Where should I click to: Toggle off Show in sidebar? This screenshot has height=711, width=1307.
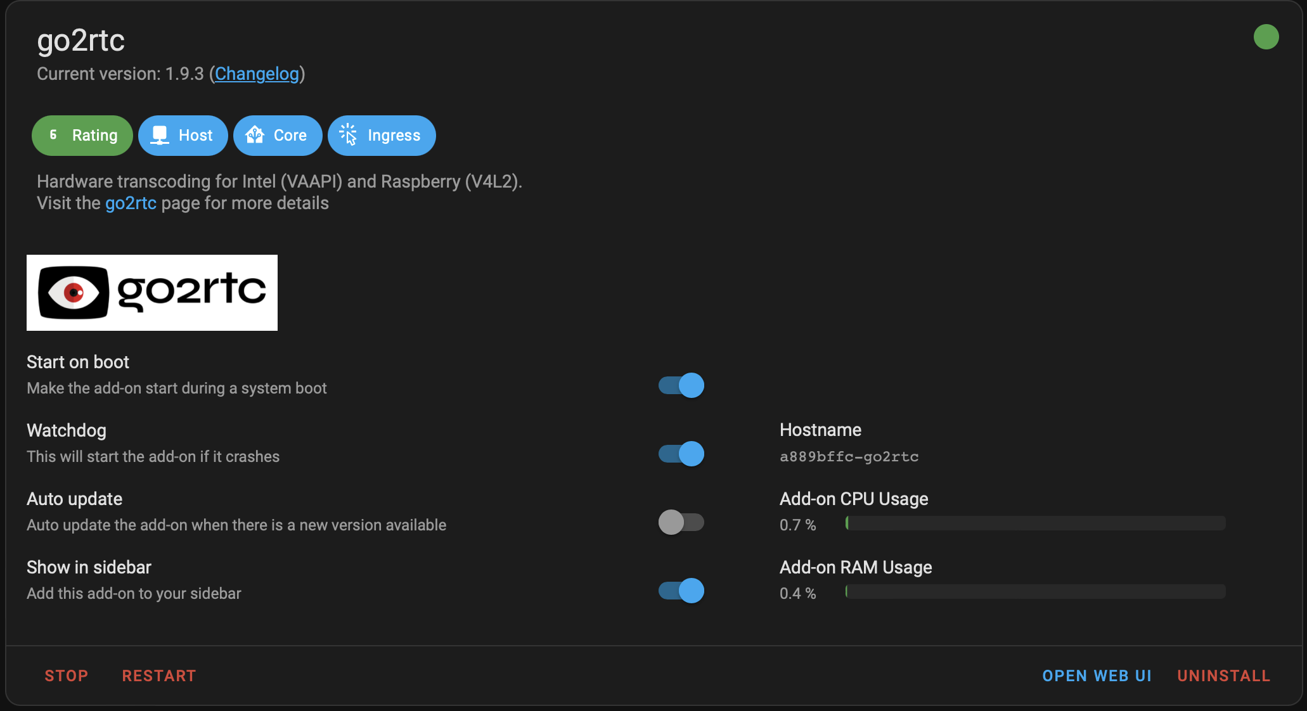pyautogui.click(x=681, y=591)
